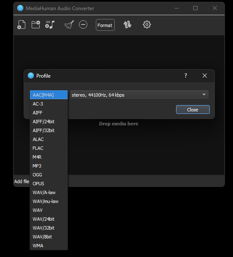The width and height of the screenshot is (233, 257).
Task: Select M4R format option
Action: click(49, 157)
